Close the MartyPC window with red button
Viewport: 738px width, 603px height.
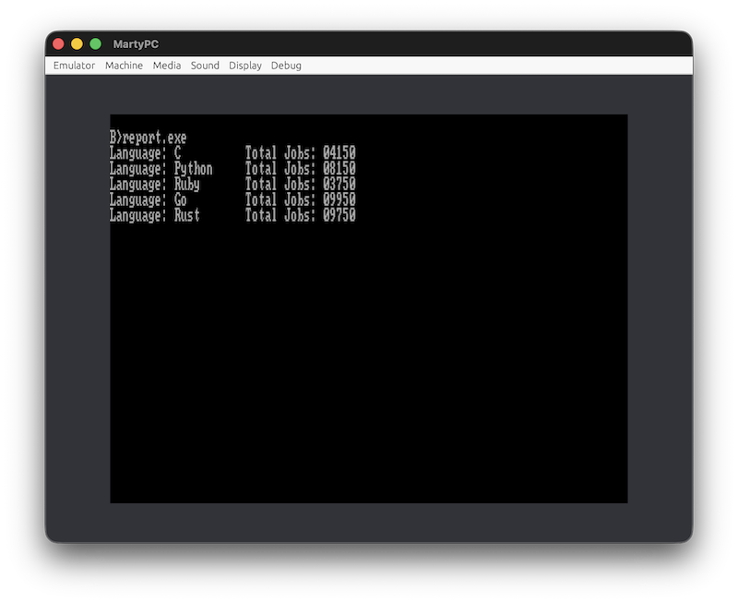click(x=58, y=43)
